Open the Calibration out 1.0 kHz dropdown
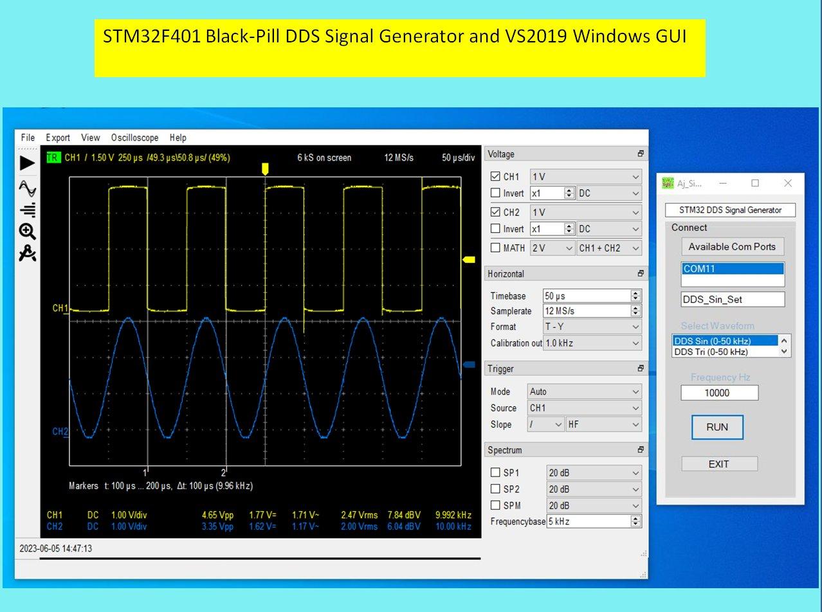The image size is (822, 612). (x=592, y=343)
